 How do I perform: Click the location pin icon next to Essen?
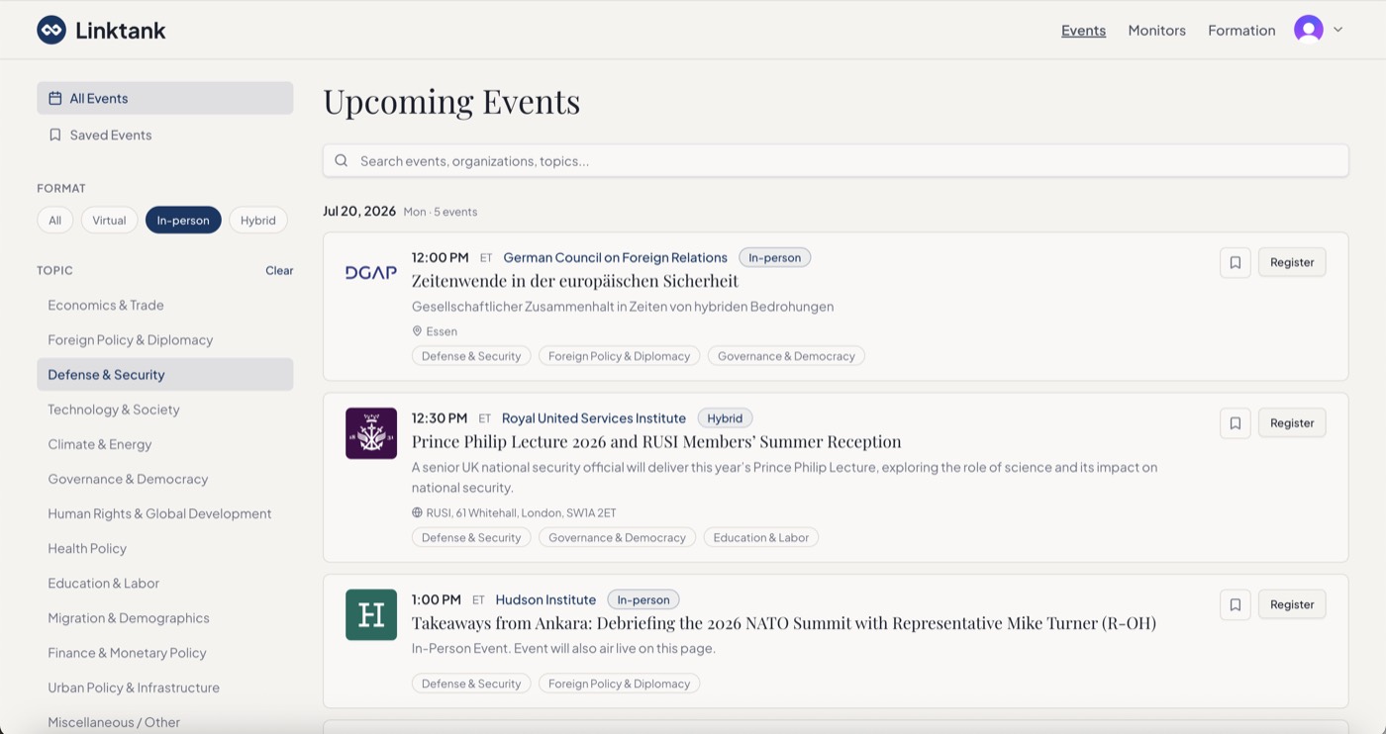pyautogui.click(x=417, y=331)
